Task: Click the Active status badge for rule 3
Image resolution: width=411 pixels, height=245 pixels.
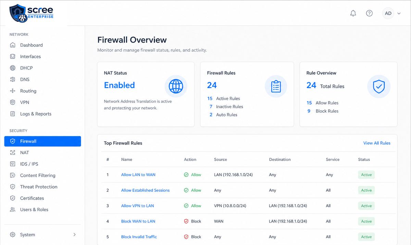Action: point(366,206)
